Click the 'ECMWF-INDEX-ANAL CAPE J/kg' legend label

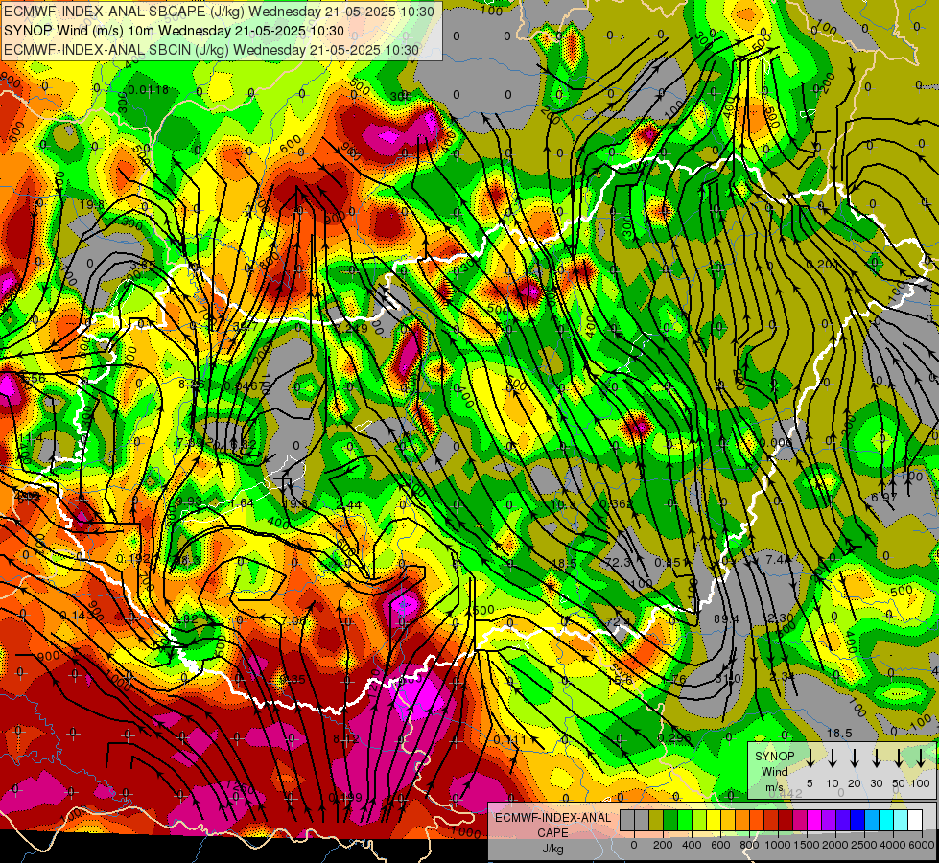[552, 833]
